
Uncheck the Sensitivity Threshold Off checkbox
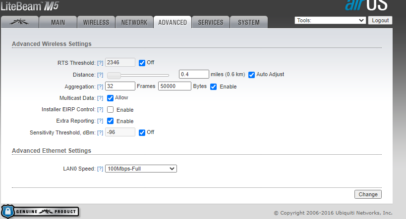click(142, 132)
